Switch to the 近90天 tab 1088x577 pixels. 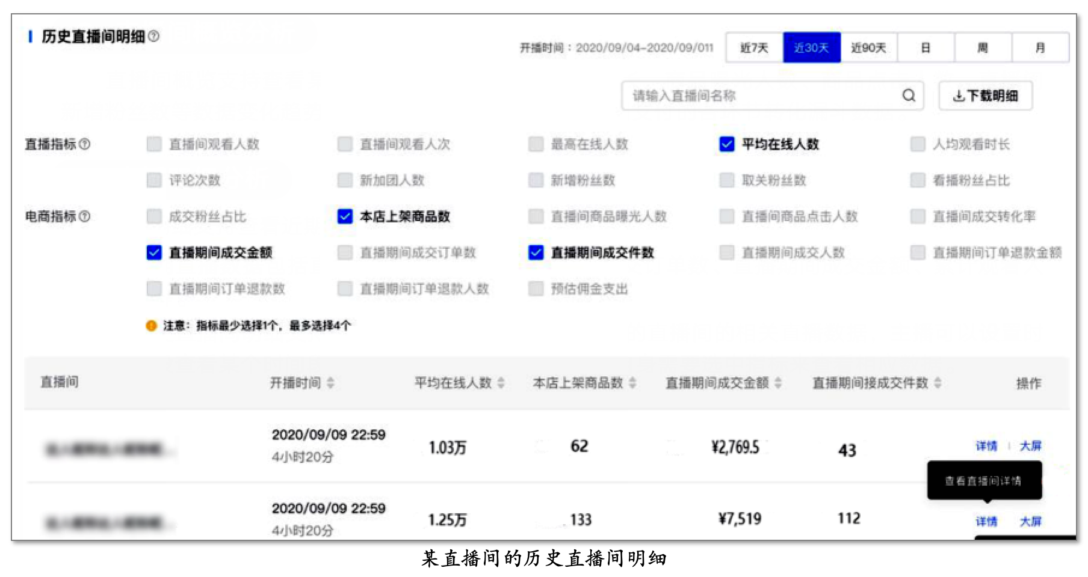869,47
